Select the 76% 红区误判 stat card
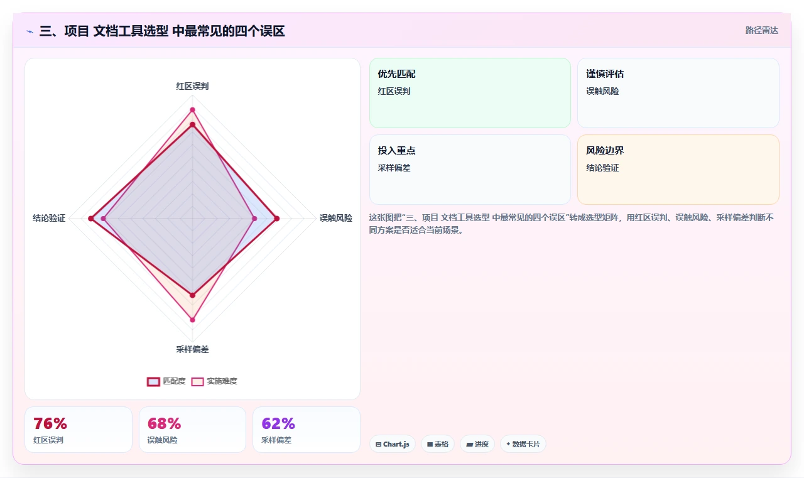Screen dimensions: 804x478 point(79,430)
